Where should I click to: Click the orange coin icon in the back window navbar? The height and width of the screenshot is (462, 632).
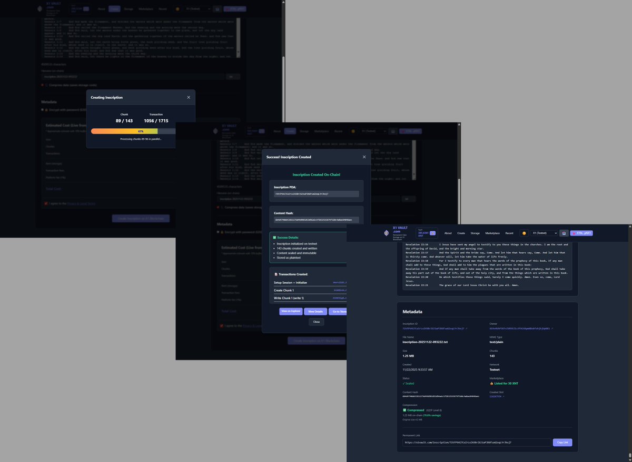177,9
